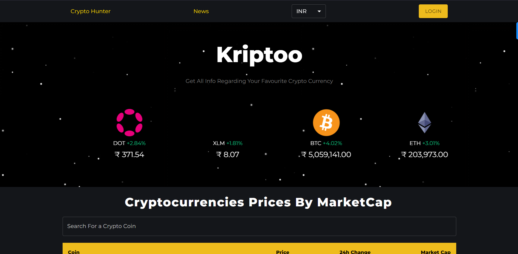This screenshot has width=518, height=254.
Task: Click the ETH +3.01% ticker label
Action: click(x=425, y=143)
